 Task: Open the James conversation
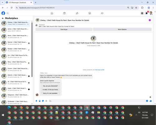(x=16, y=30)
